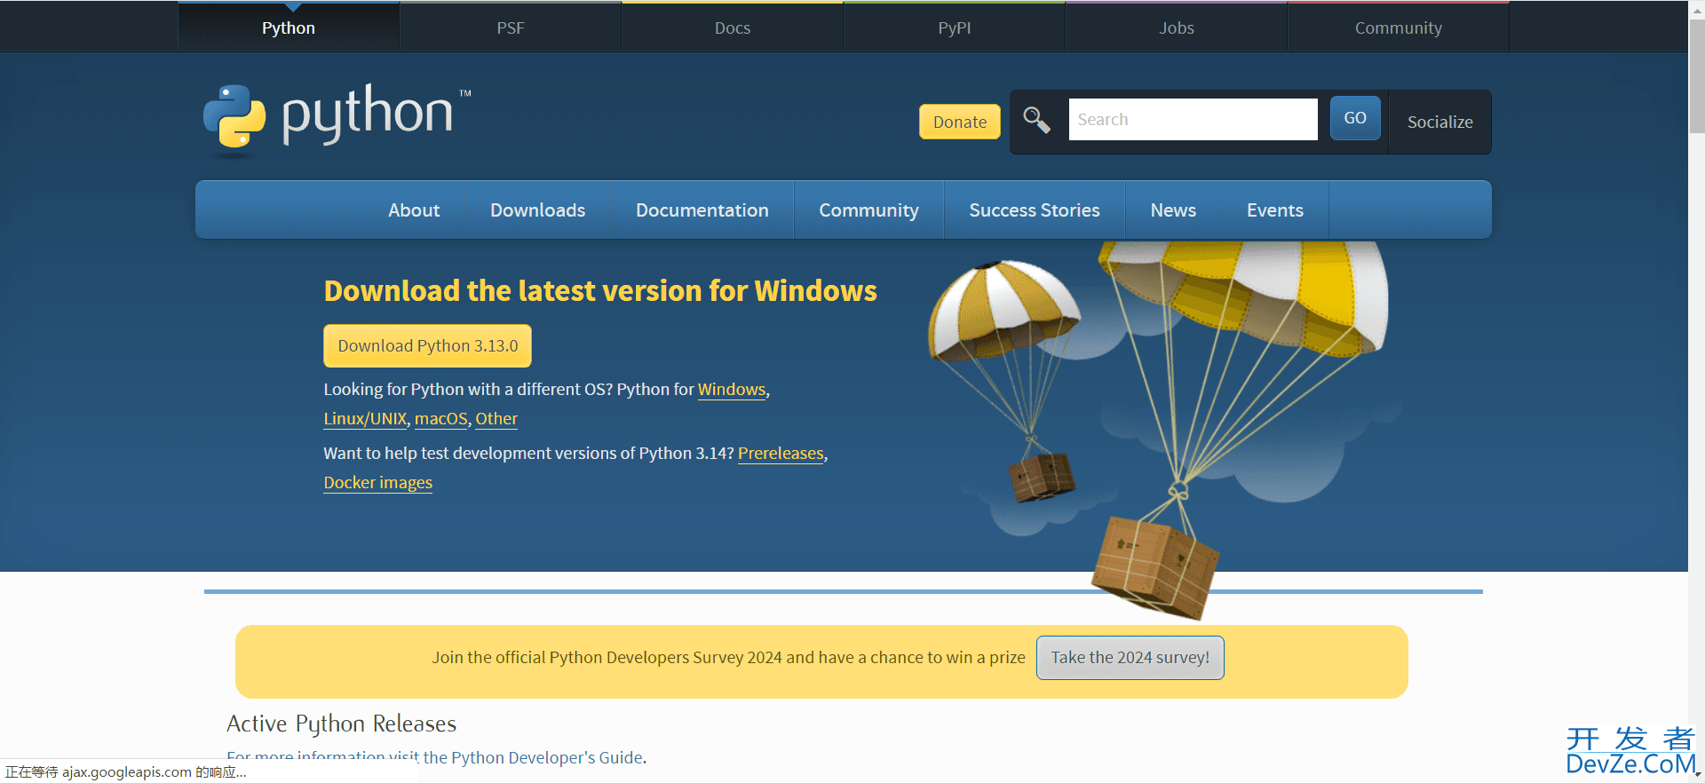Follow the Windows download link

732,390
